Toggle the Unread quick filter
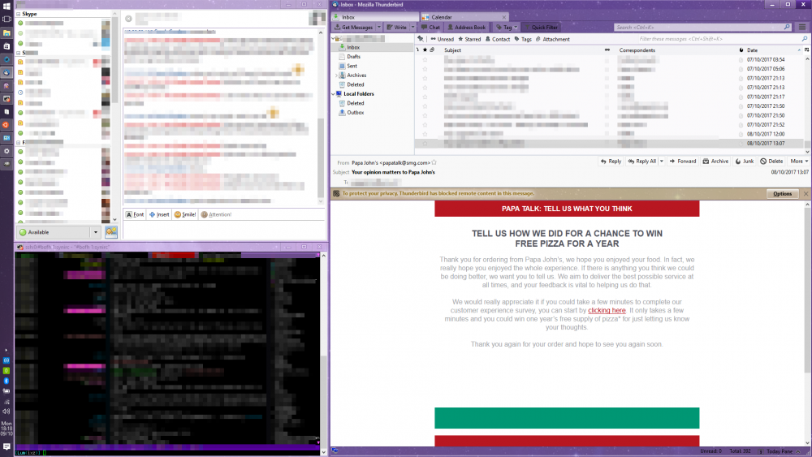This screenshot has width=812, height=457. pos(442,39)
